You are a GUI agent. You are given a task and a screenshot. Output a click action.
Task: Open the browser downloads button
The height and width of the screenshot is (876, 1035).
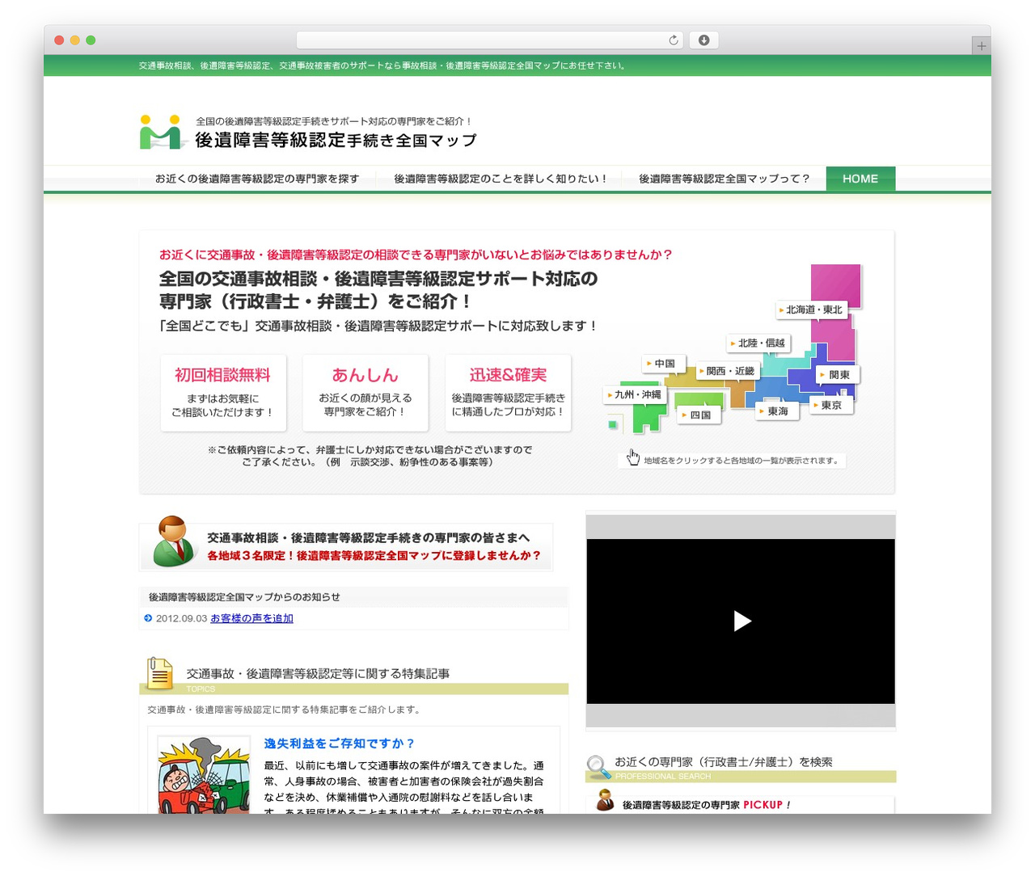(703, 40)
